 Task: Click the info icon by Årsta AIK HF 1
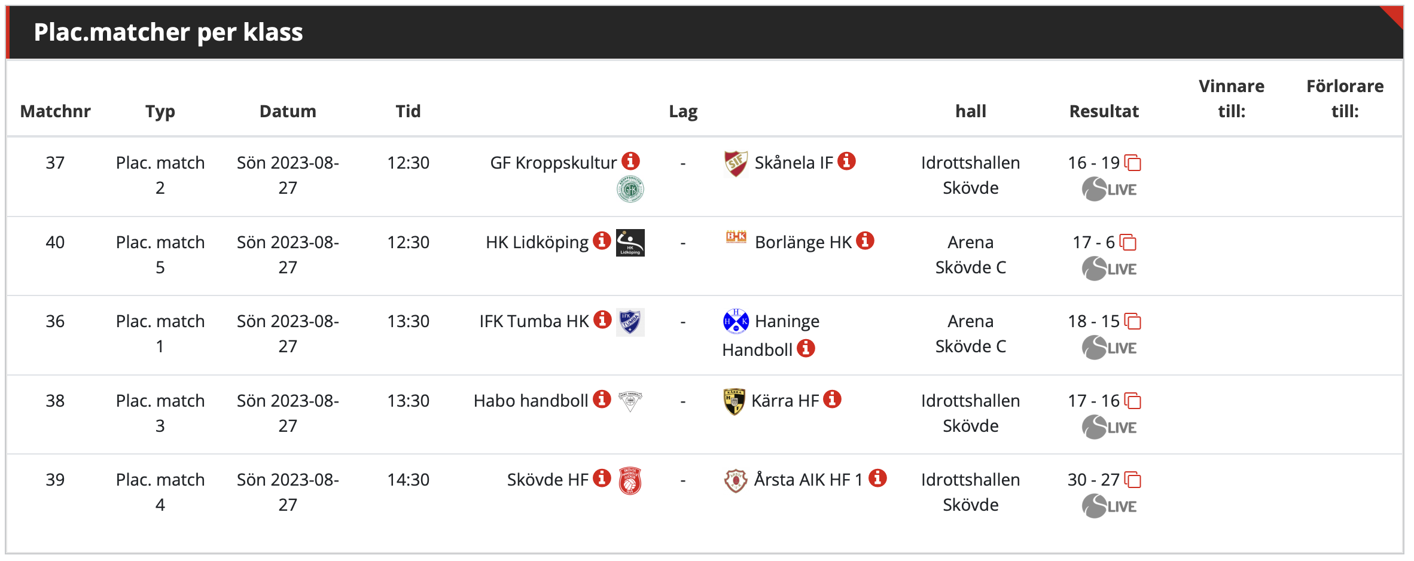(x=877, y=478)
